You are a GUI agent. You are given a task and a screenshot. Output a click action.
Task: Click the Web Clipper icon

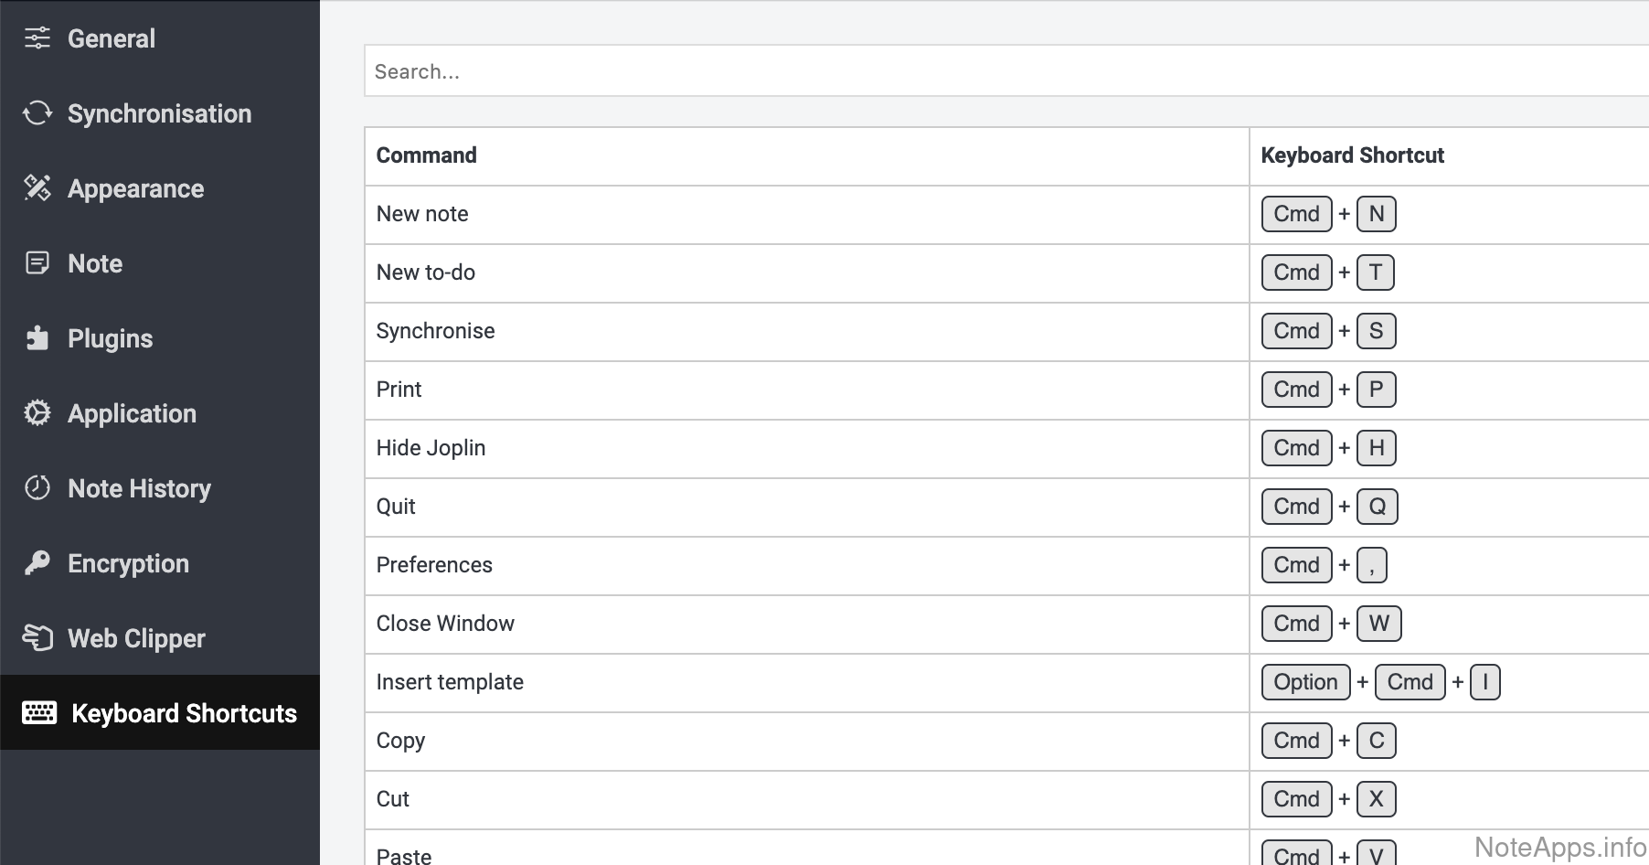(x=37, y=638)
